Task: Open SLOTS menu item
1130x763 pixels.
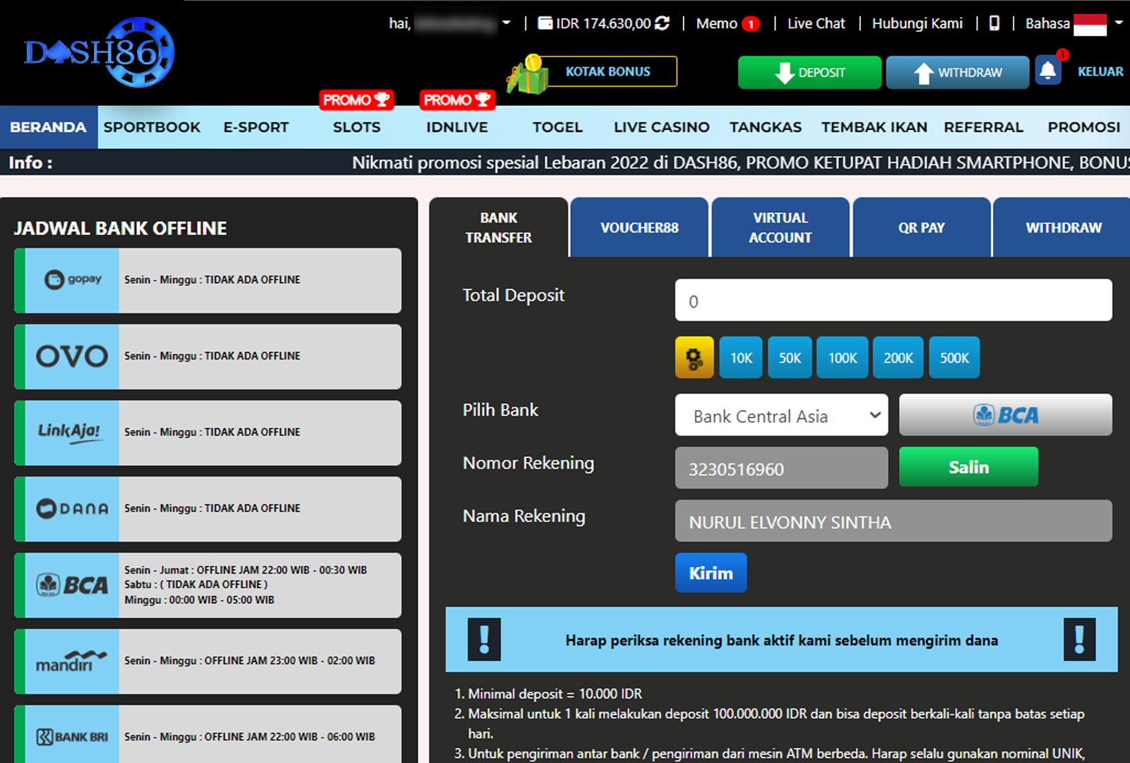Action: coord(357,127)
